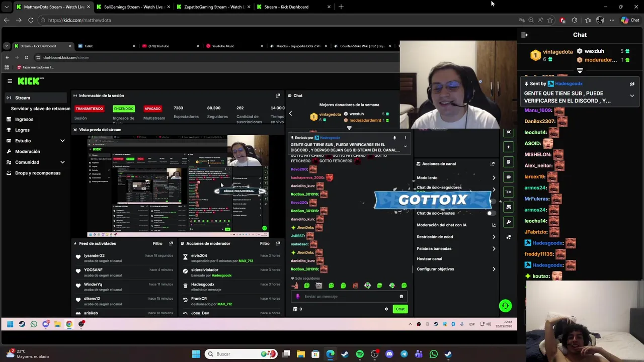Expand the Estudio sidebar section
Viewport: 644px width, 362px height.
point(62,141)
